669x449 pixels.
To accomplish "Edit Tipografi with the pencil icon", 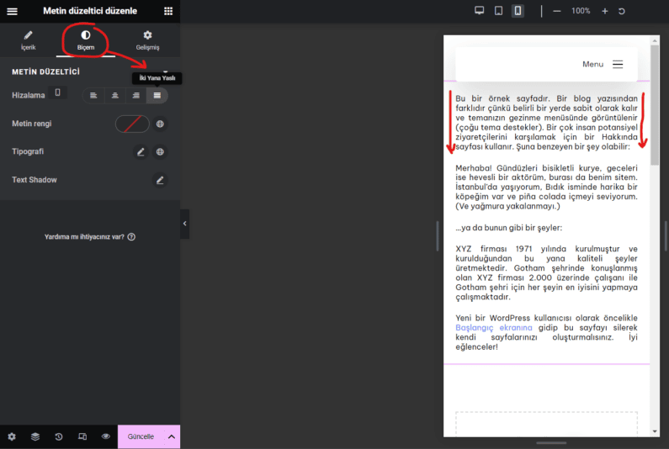I will tap(141, 152).
